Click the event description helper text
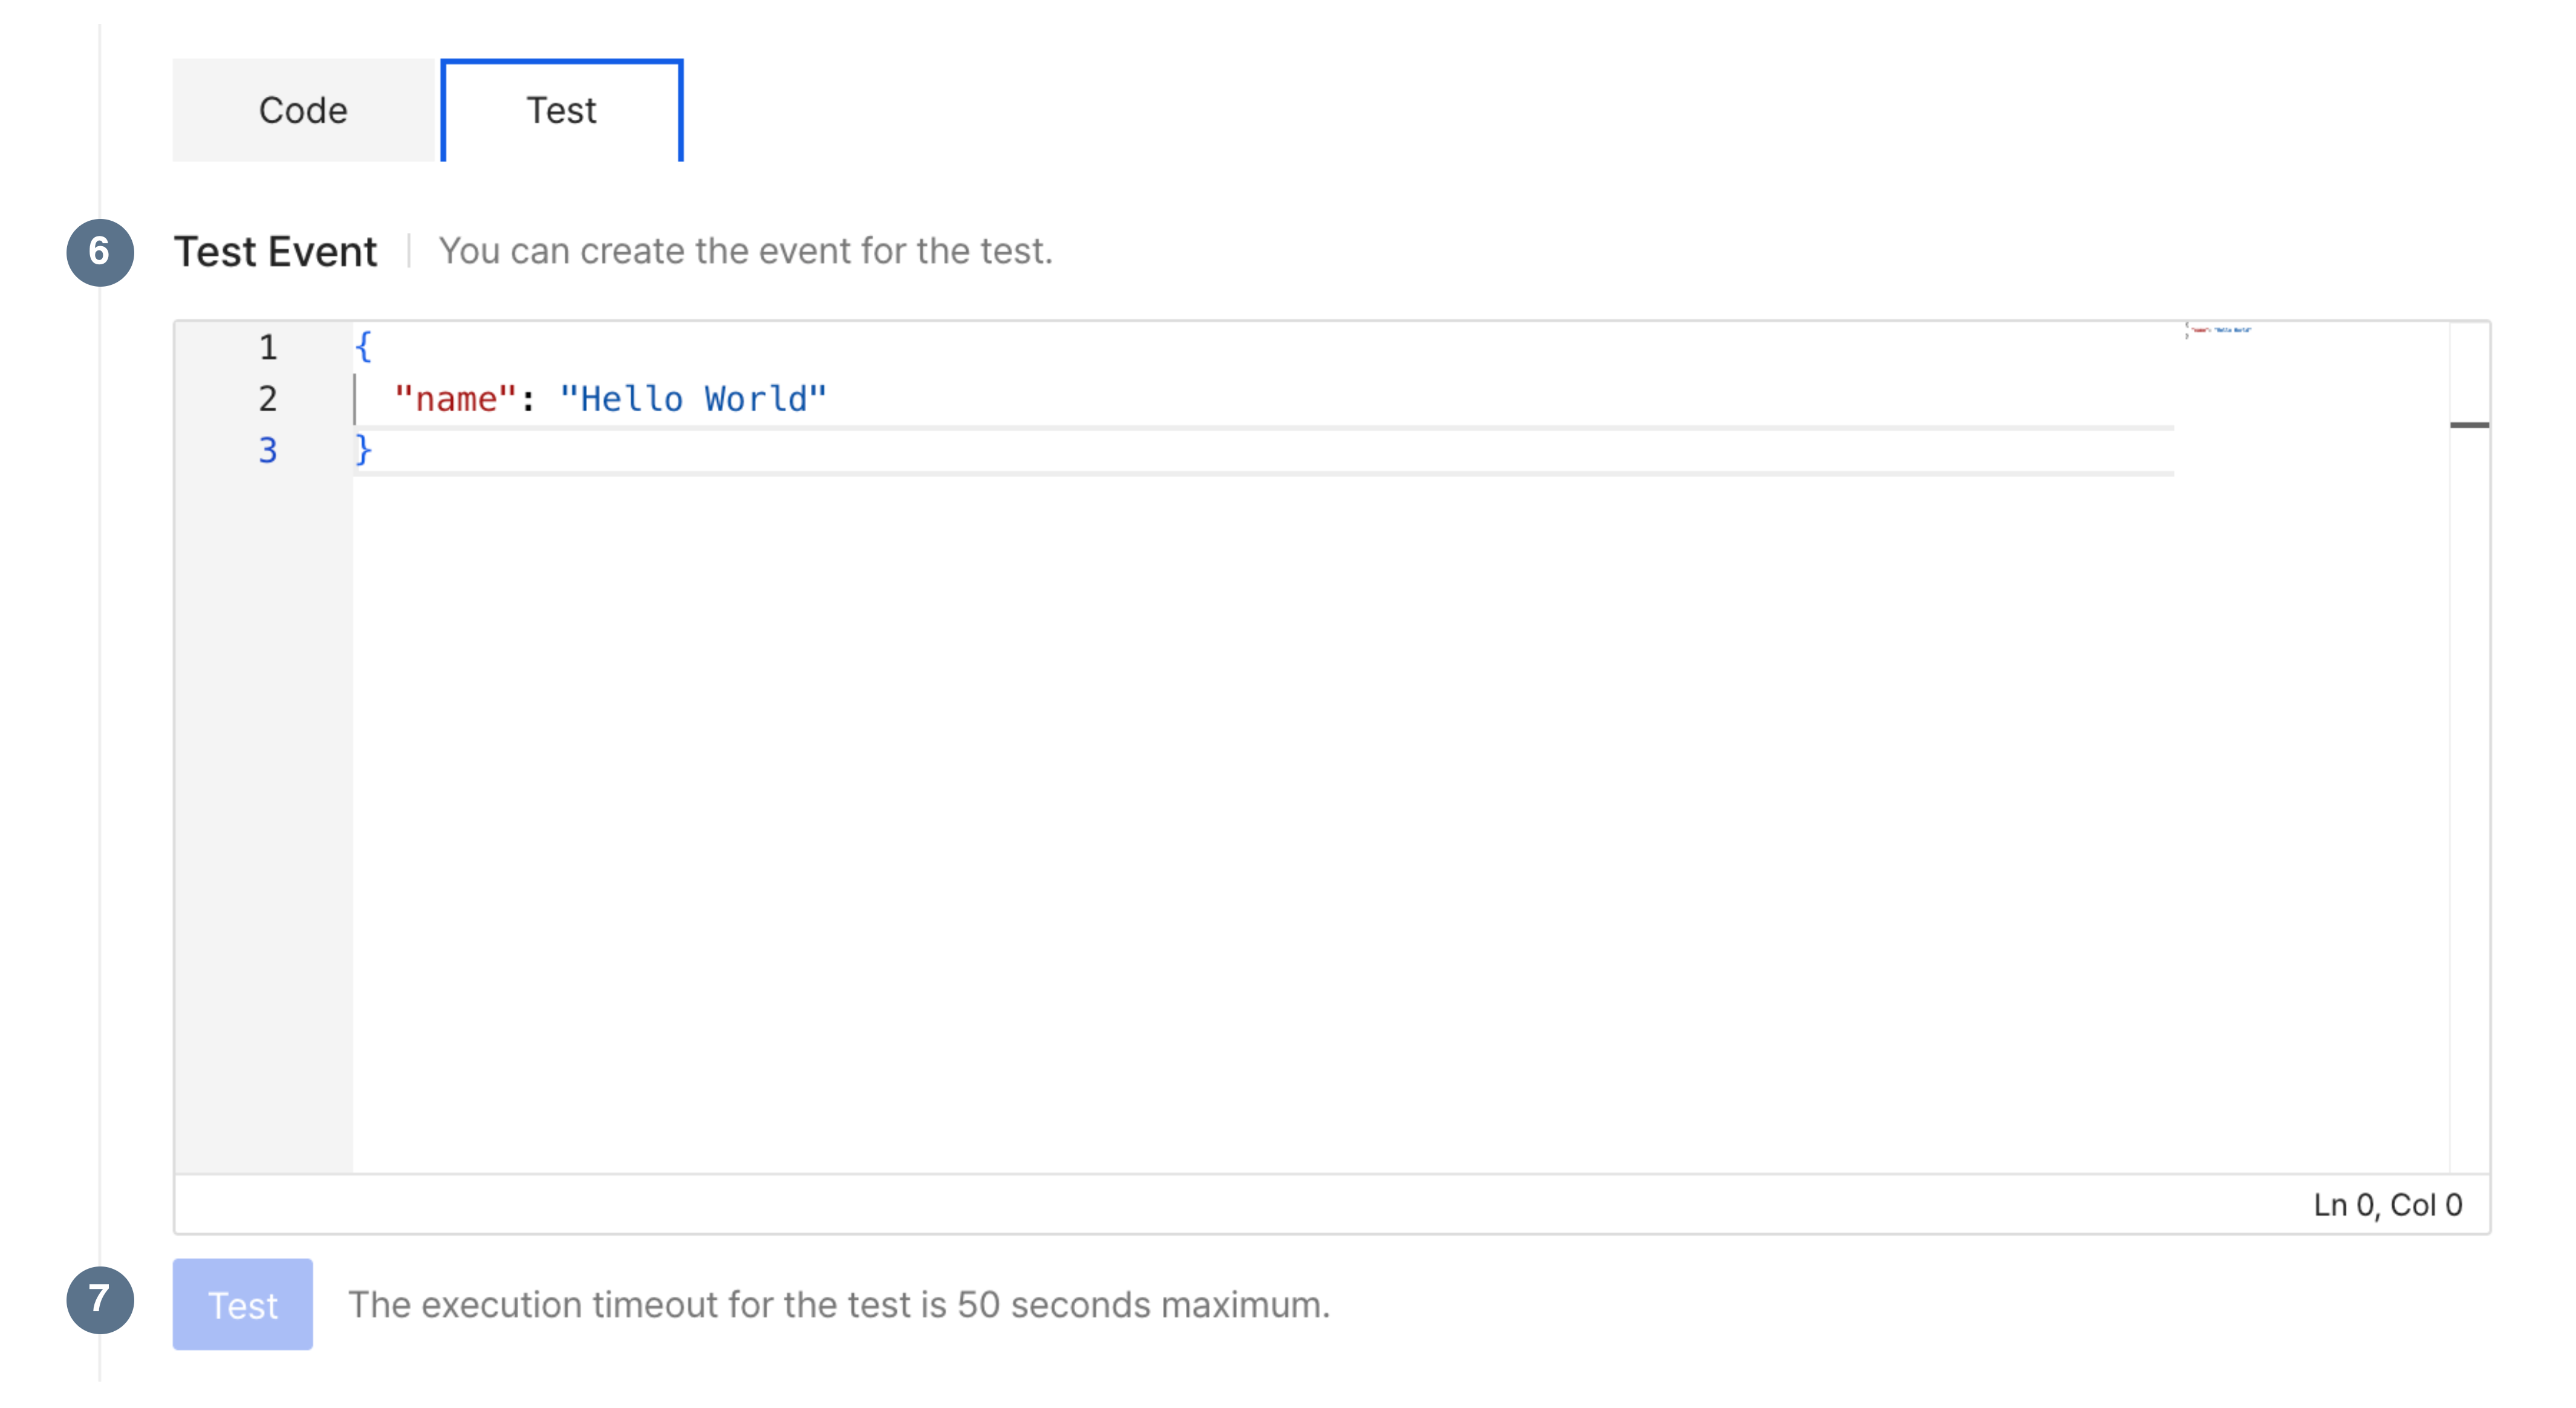Image resolution: width=2576 pixels, height=1408 pixels. pyautogui.click(x=745, y=251)
